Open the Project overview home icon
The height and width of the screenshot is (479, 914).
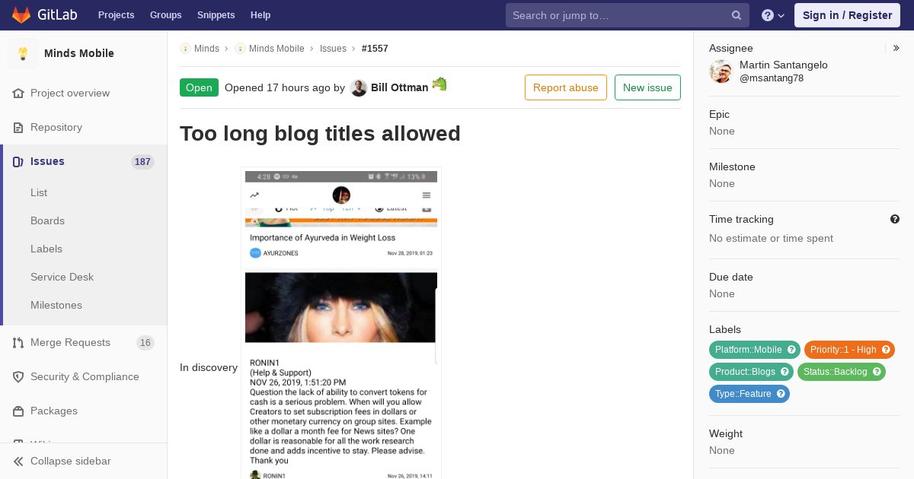click(x=18, y=93)
